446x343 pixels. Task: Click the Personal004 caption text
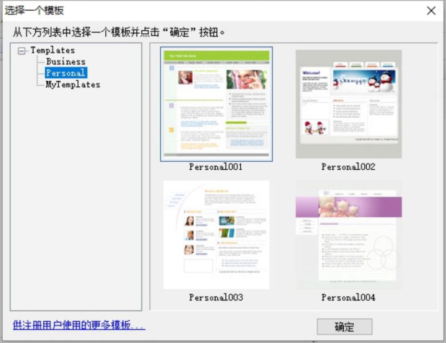click(x=348, y=298)
